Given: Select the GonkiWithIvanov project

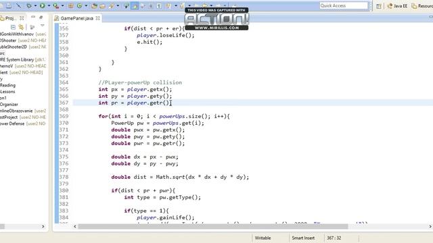Looking at the screenshot, I should tap(23, 34).
